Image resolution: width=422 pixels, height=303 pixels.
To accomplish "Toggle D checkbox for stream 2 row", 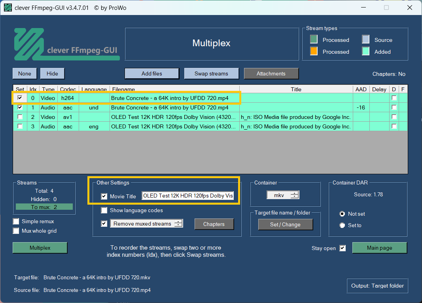I will click(394, 117).
